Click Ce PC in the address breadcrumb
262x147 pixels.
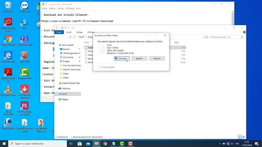click(81, 37)
